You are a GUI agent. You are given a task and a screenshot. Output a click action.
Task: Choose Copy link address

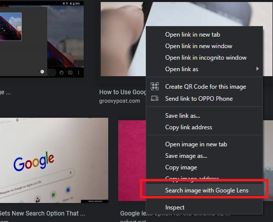coord(204,127)
